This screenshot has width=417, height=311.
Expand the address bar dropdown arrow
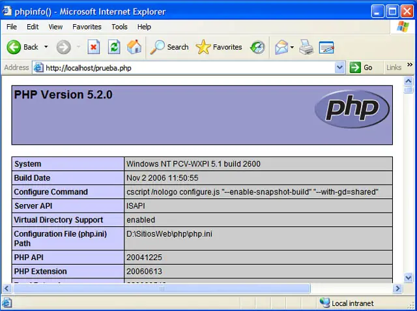tap(339, 68)
